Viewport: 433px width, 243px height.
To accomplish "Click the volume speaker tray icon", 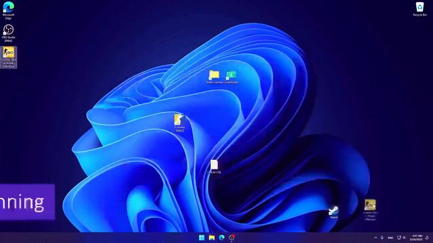I will (x=405, y=238).
